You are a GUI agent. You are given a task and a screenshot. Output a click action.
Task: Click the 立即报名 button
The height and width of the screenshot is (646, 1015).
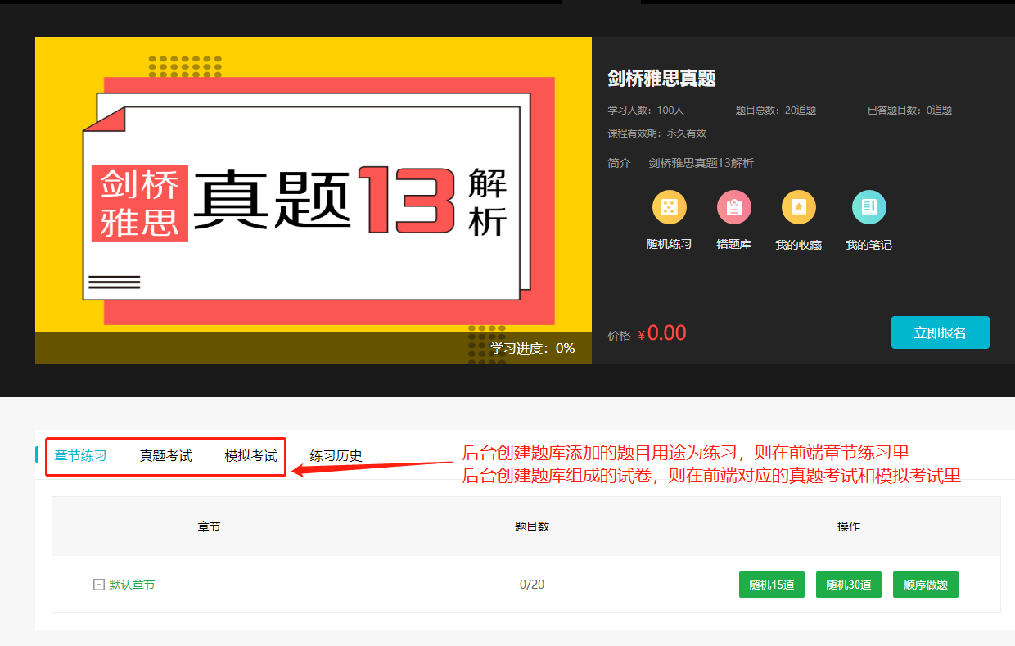point(941,332)
